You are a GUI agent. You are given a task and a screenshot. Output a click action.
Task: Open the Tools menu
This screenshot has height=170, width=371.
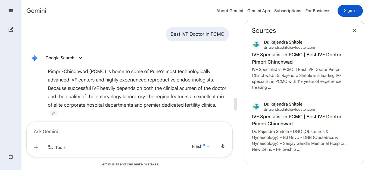pyautogui.click(x=57, y=147)
